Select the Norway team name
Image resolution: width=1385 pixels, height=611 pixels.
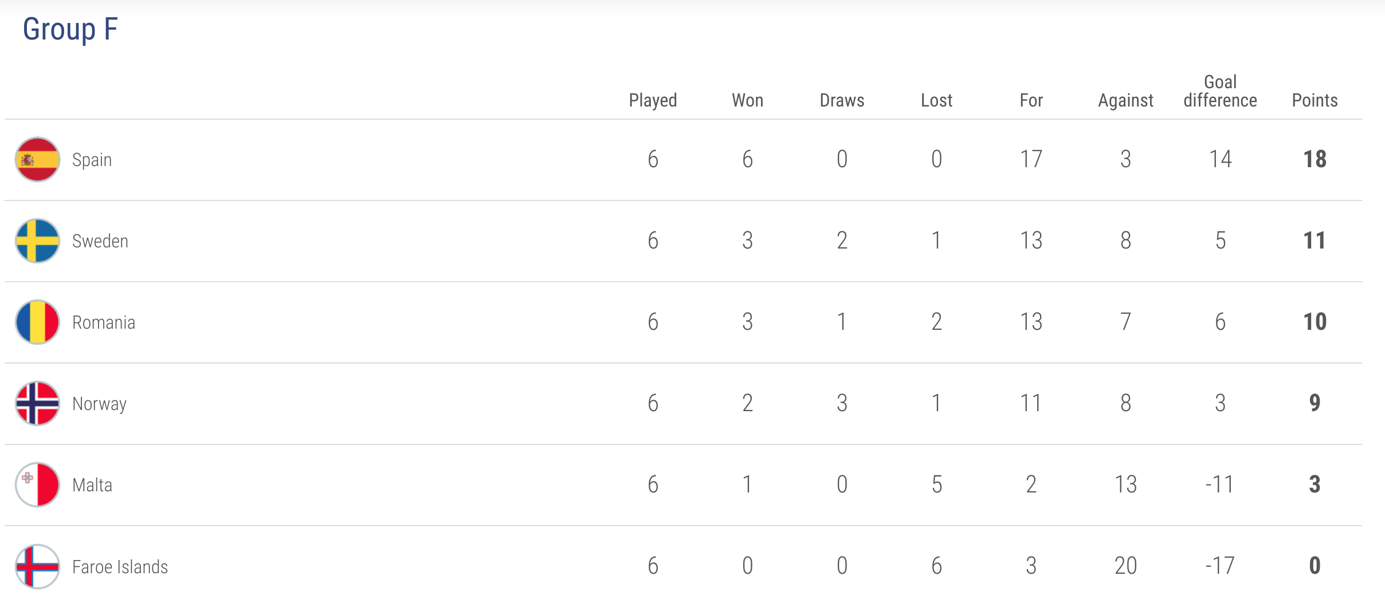99,404
